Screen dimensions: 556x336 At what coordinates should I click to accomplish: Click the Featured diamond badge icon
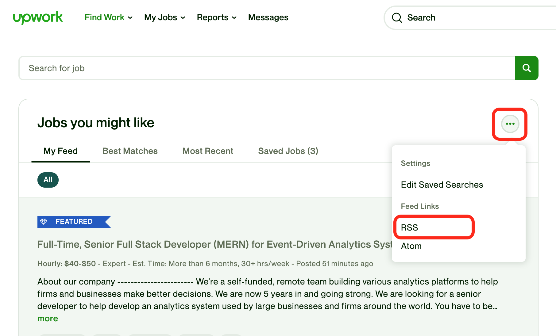pyautogui.click(x=44, y=222)
